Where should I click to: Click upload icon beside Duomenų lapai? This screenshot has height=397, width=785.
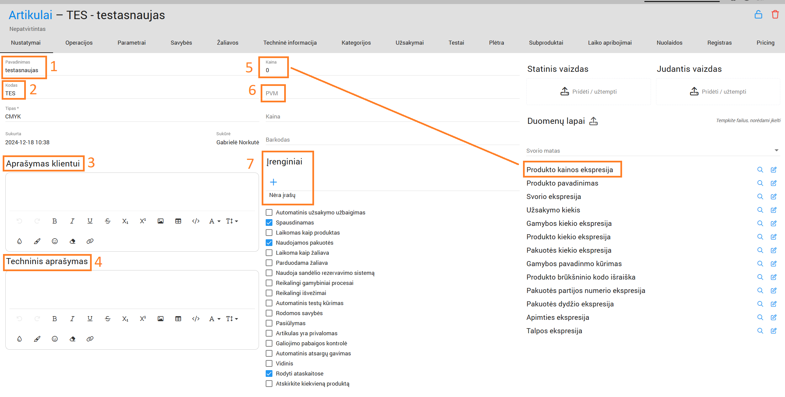594,121
